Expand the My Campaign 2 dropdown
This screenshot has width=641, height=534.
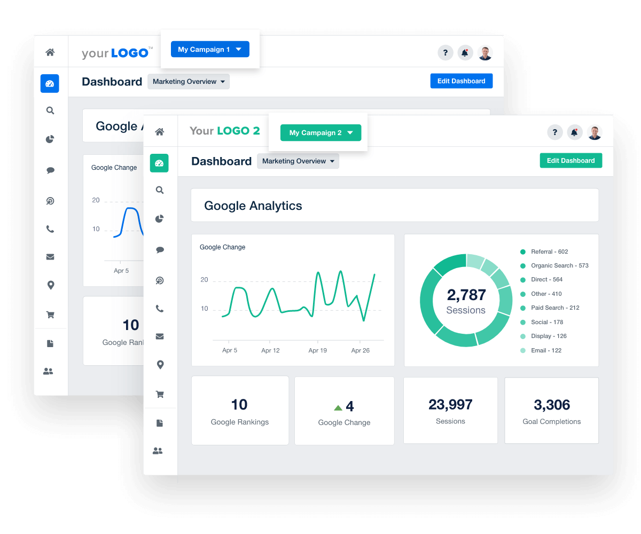(320, 133)
